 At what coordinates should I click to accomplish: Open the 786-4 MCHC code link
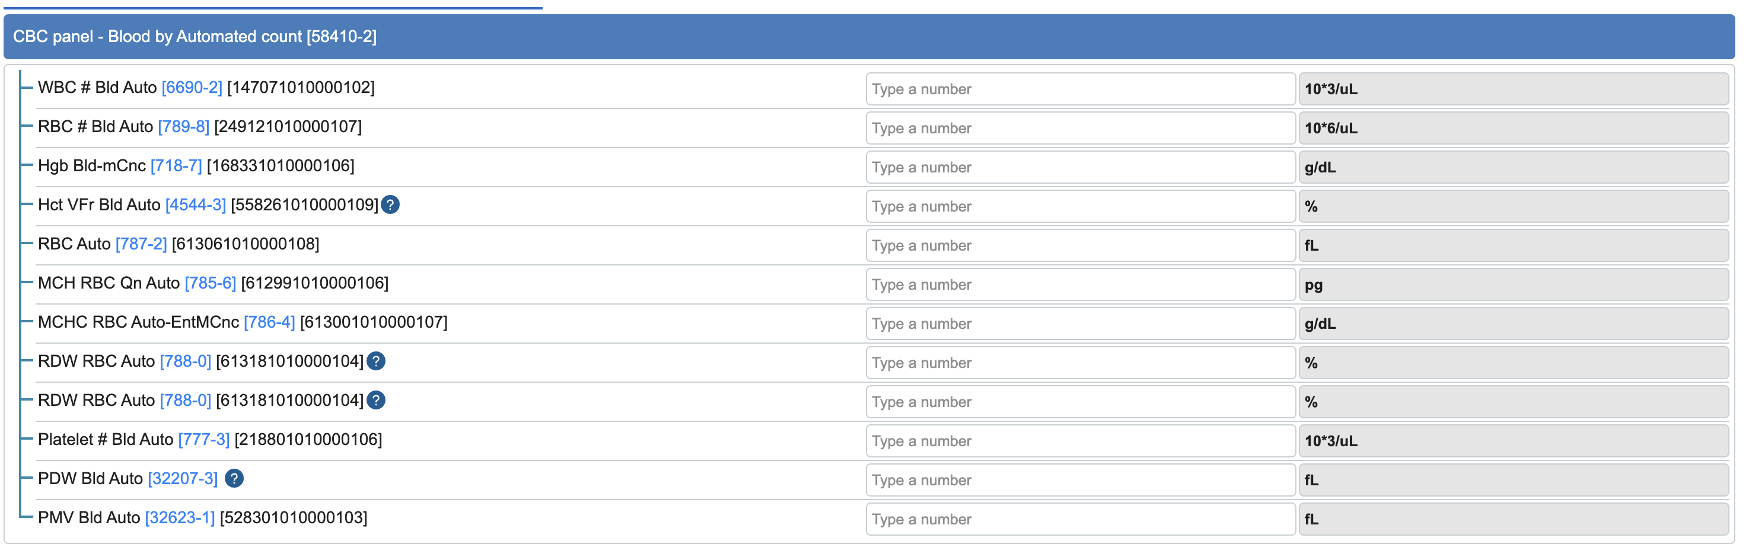tap(269, 322)
